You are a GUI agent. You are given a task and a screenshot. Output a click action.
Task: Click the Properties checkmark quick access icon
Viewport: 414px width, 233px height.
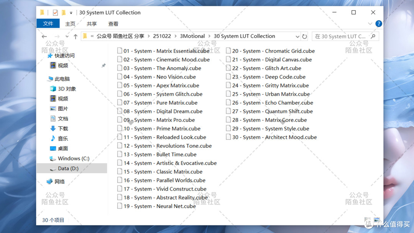click(x=55, y=12)
